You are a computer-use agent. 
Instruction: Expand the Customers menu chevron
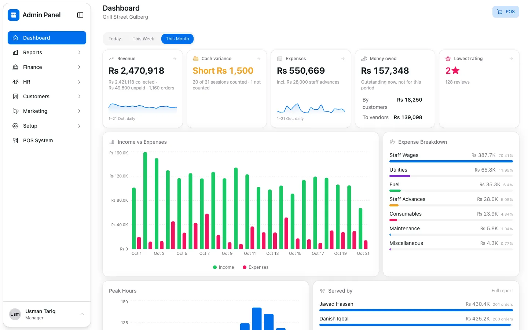click(79, 96)
